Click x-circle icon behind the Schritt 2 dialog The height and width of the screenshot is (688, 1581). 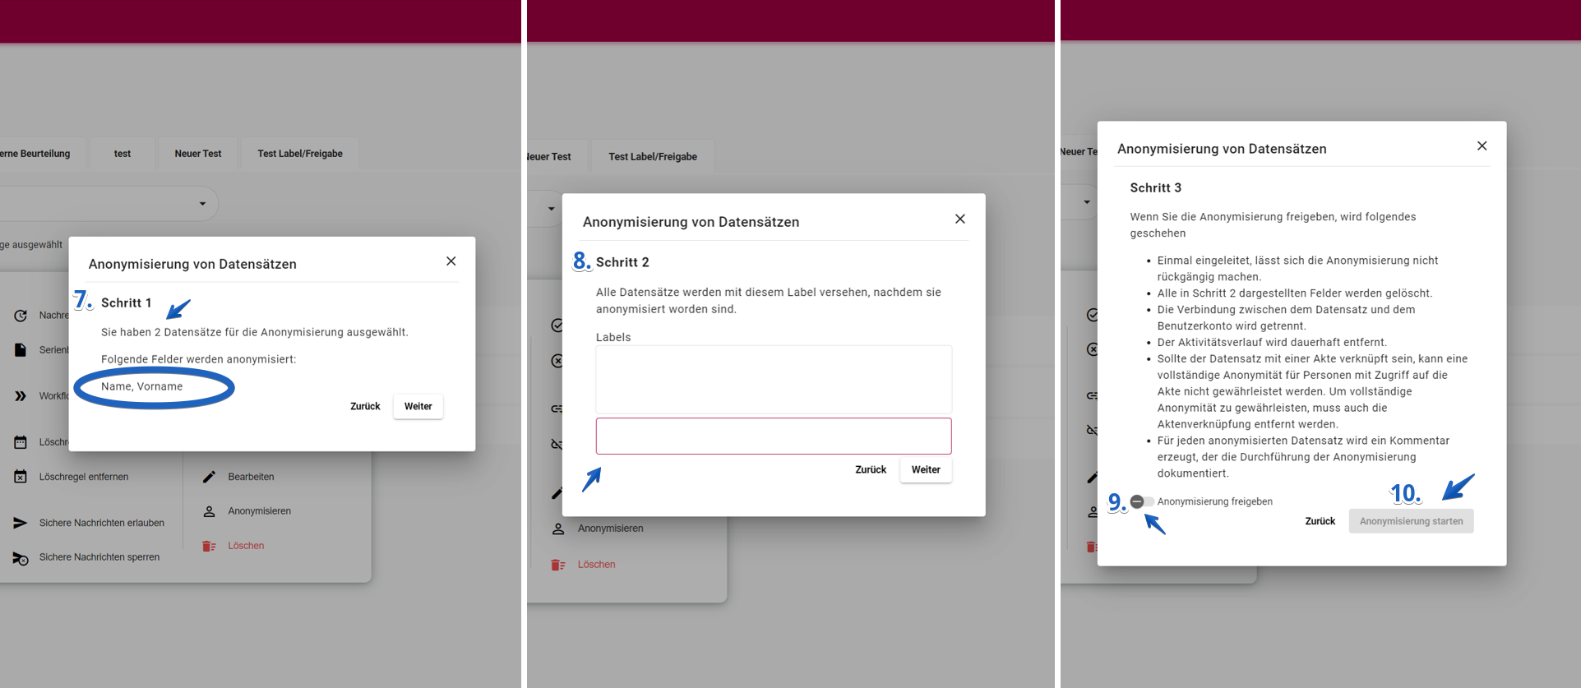click(557, 361)
